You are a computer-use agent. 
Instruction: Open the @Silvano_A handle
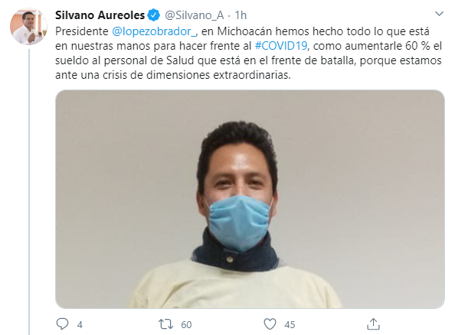pos(194,15)
